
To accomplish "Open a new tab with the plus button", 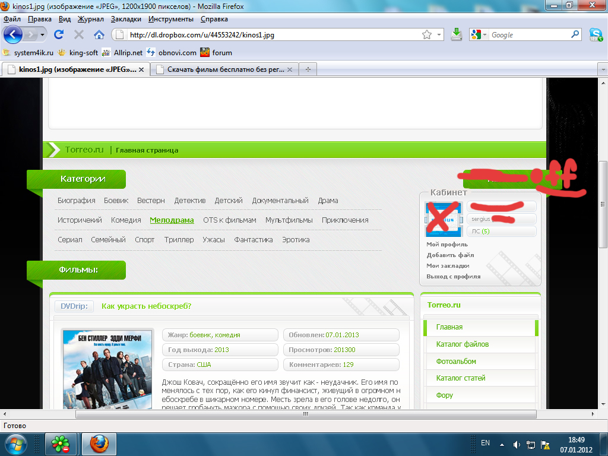I will click(308, 69).
